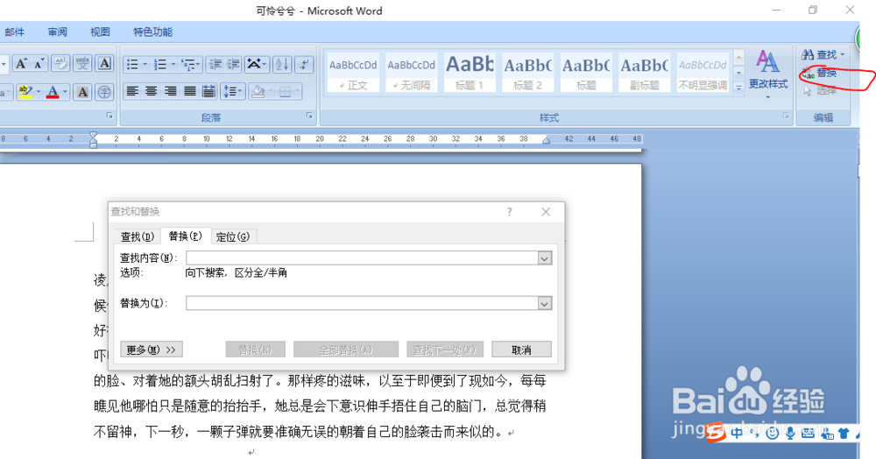This screenshot has height=459, width=876.
Task: Apply the 副标题 subtitle style
Action: [x=644, y=73]
